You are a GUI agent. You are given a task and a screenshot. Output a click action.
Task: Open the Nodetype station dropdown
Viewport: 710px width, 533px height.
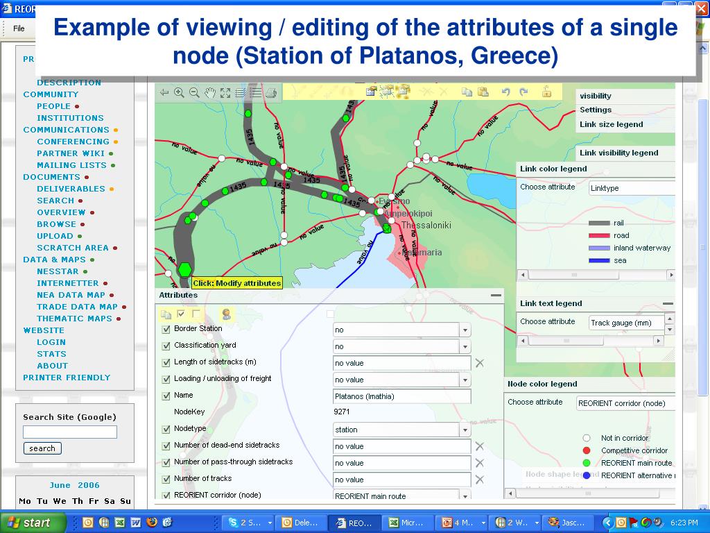pos(465,430)
